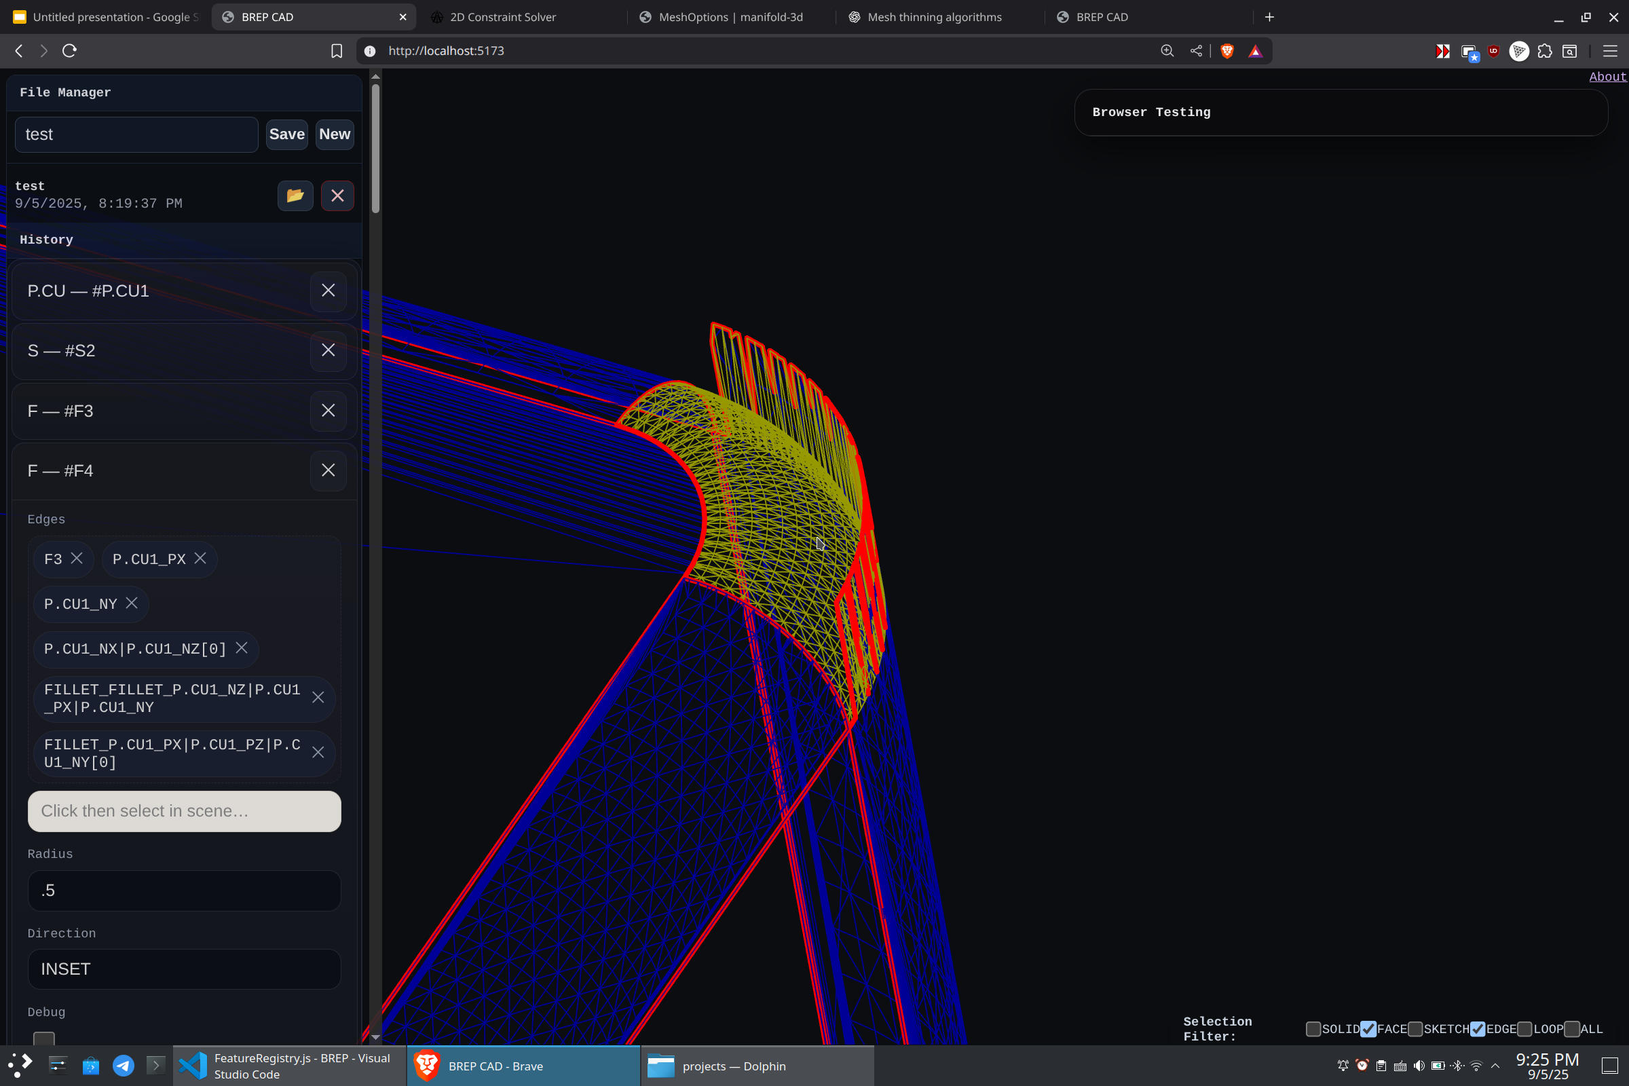Viewport: 1629px width, 1086px height.
Task: Remove the S — #S2 history feature
Action: tap(329, 350)
